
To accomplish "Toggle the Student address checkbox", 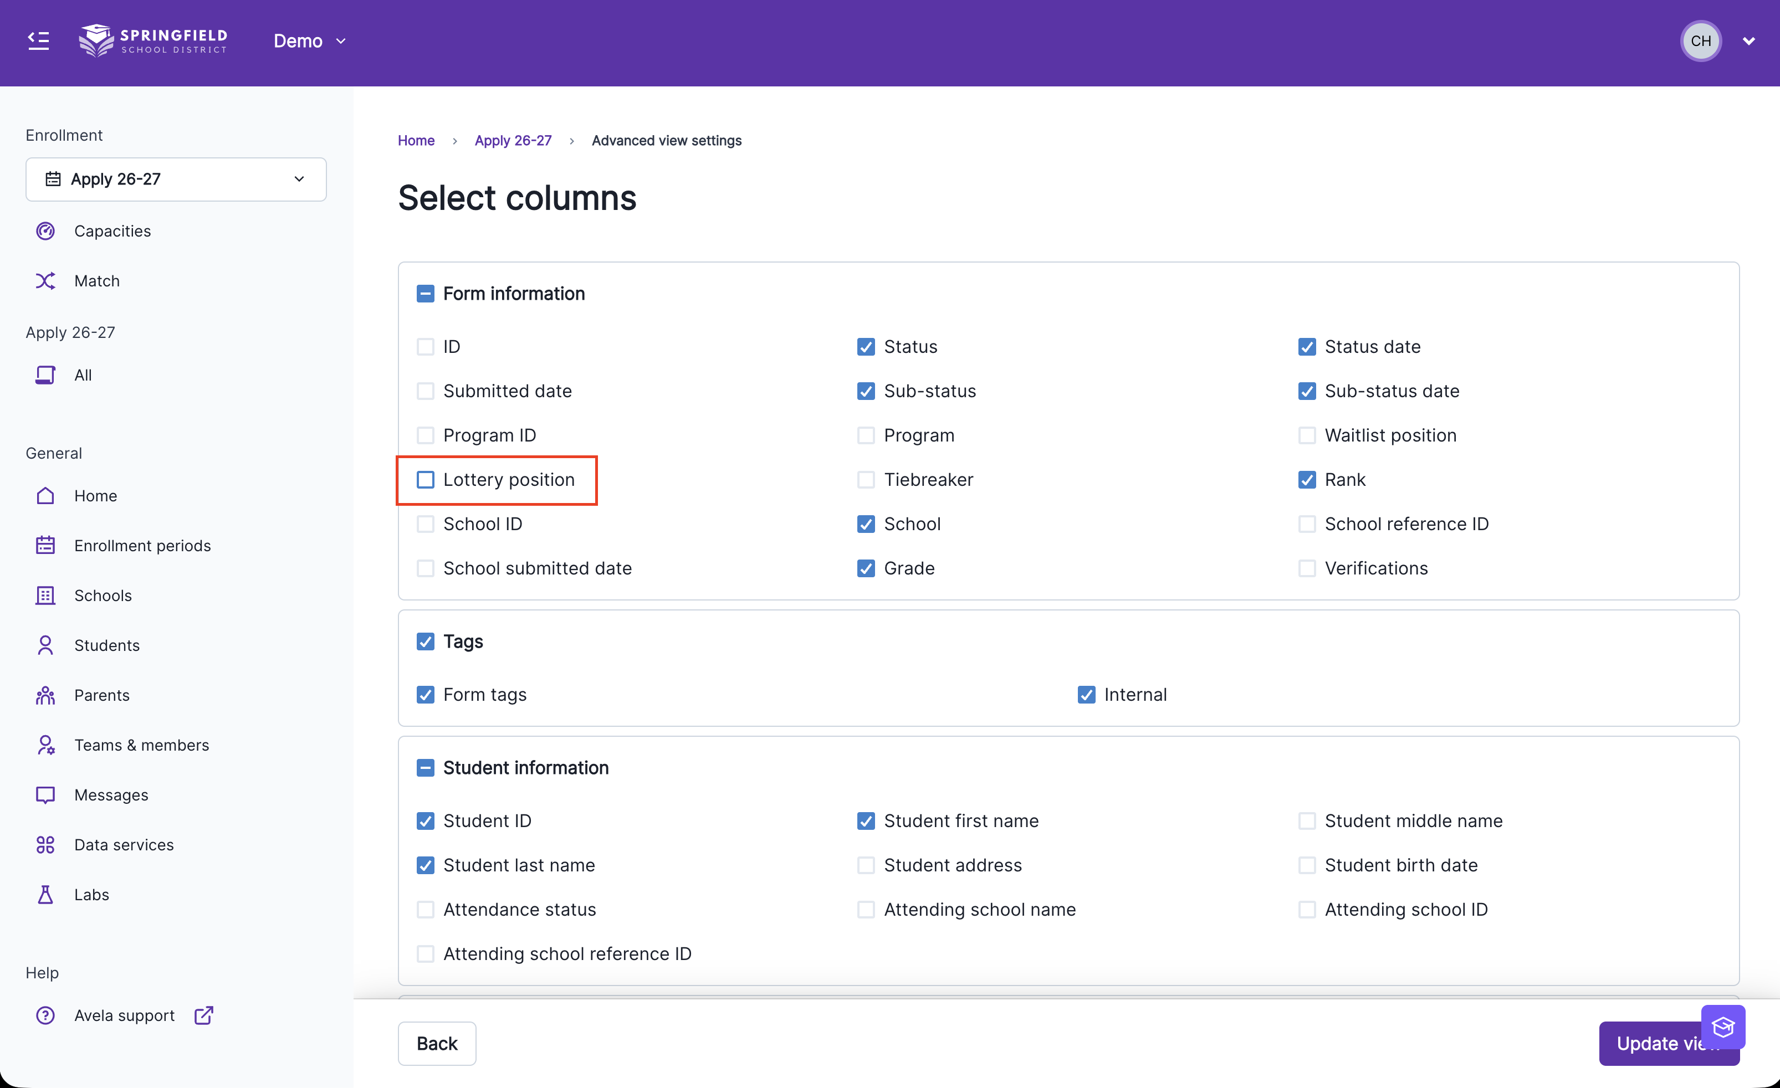I will point(866,865).
